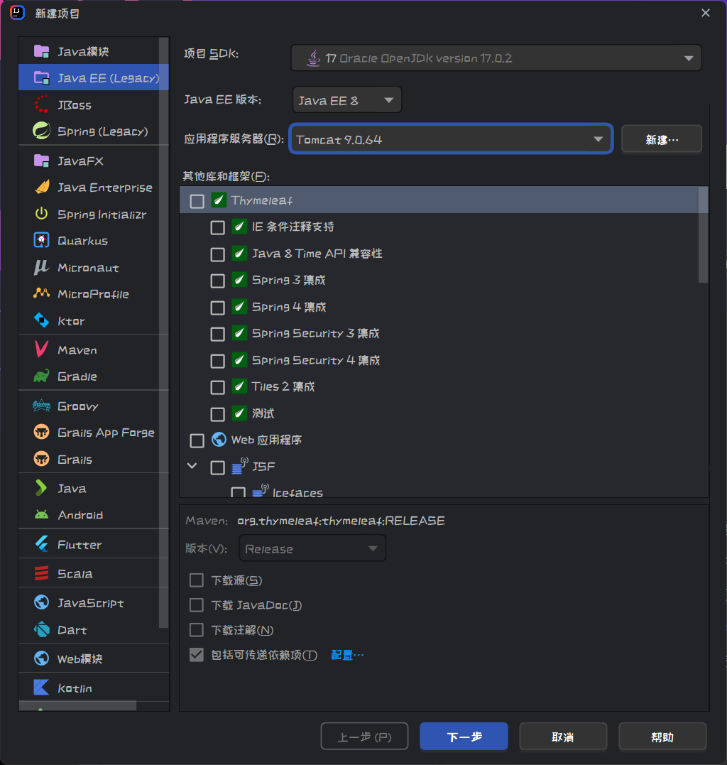Image resolution: width=727 pixels, height=765 pixels.
Task: Click the Quarkus framework icon
Action: [x=43, y=240]
